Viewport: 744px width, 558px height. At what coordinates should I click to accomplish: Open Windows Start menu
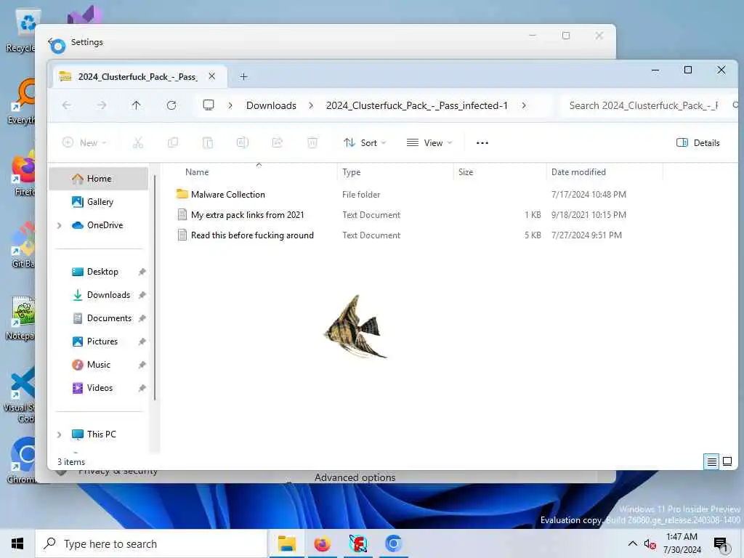17,543
